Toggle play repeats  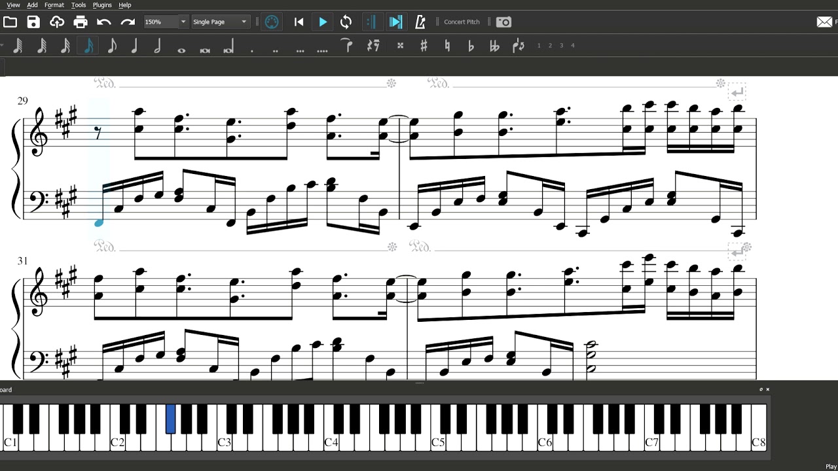click(x=371, y=22)
